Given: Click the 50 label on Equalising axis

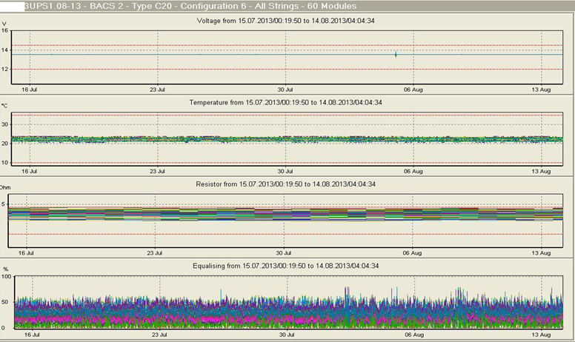Looking at the screenshot, I should (x=5, y=302).
